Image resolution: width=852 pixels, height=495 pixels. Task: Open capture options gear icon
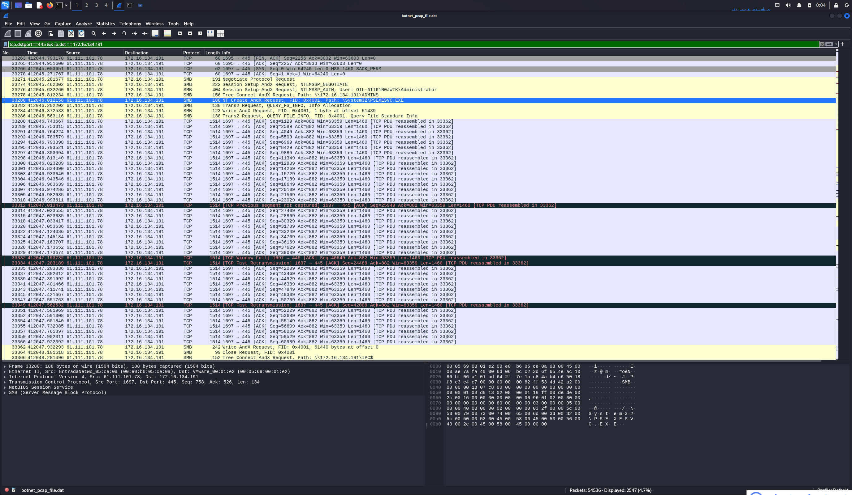point(39,33)
